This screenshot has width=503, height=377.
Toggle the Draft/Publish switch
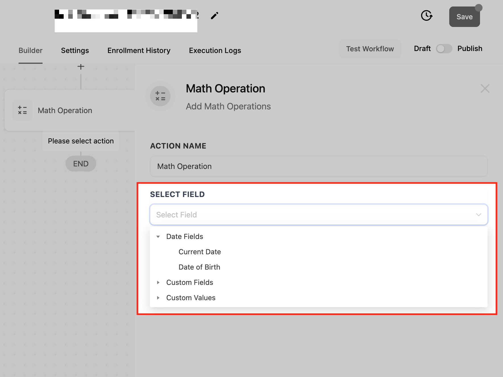tap(444, 49)
